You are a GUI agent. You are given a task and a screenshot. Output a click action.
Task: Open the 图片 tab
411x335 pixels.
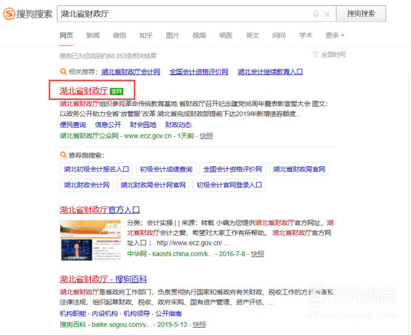(172, 36)
